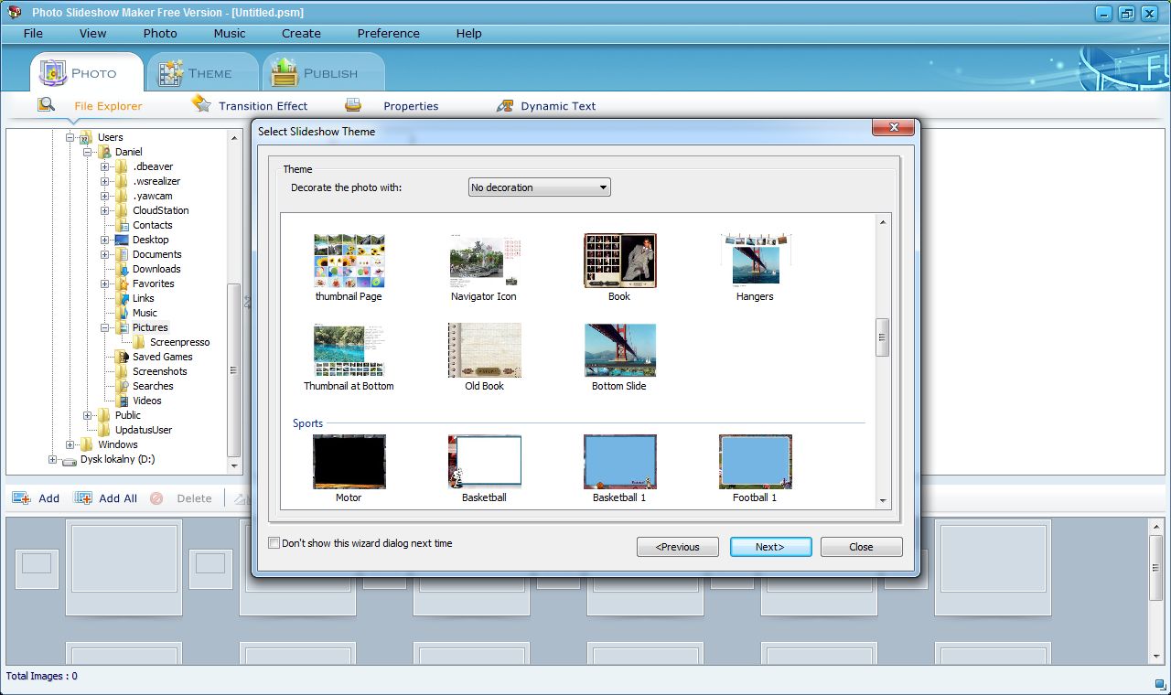Image resolution: width=1171 pixels, height=695 pixels.
Task: Open the Music menu
Action: [230, 33]
